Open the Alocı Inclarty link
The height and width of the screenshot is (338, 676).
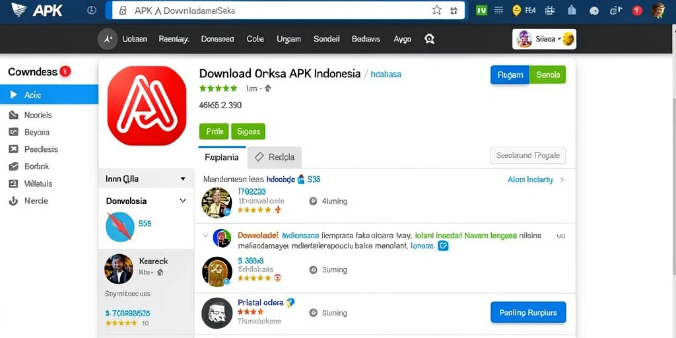530,180
